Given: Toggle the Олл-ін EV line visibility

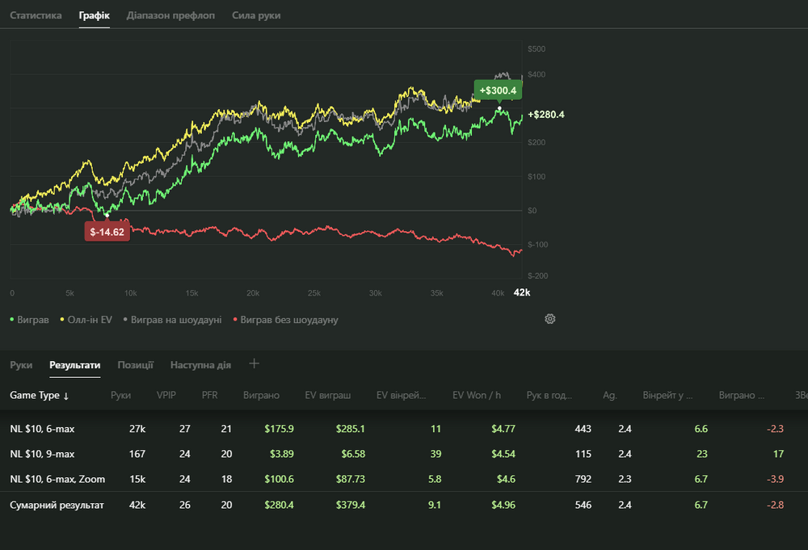Looking at the screenshot, I should click(x=87, y=320).
